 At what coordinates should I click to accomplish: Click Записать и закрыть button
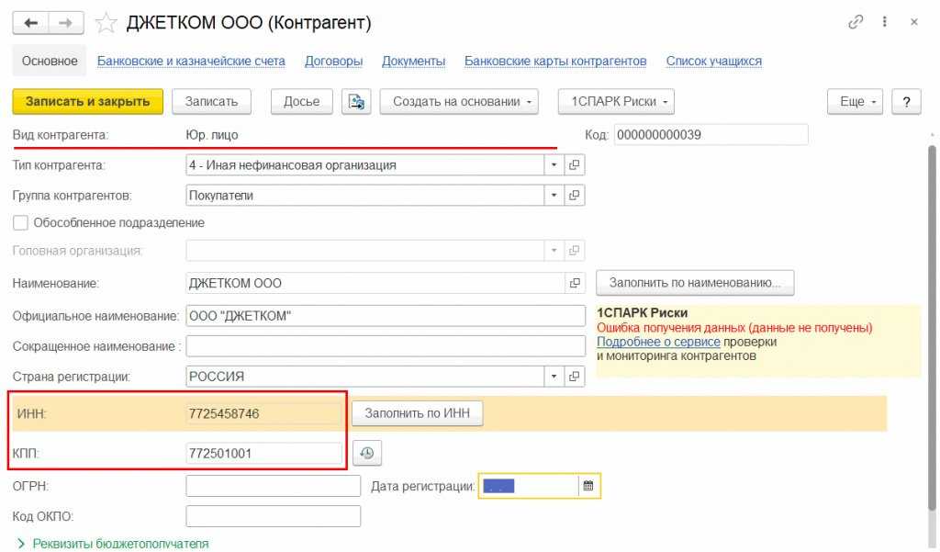(x=88, y=102)
